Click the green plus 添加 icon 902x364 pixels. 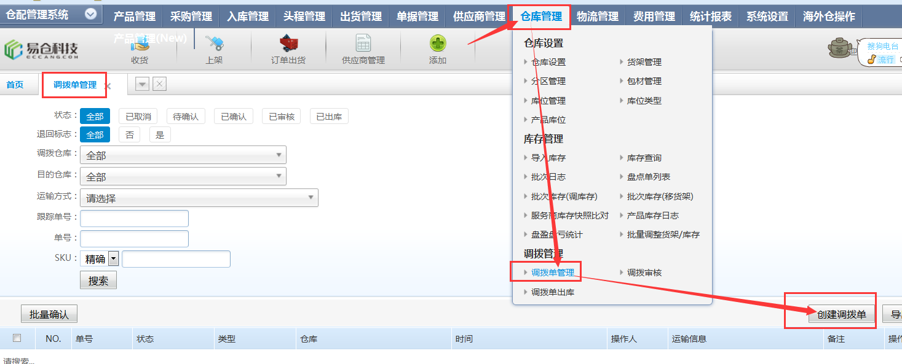pos(438,44)
